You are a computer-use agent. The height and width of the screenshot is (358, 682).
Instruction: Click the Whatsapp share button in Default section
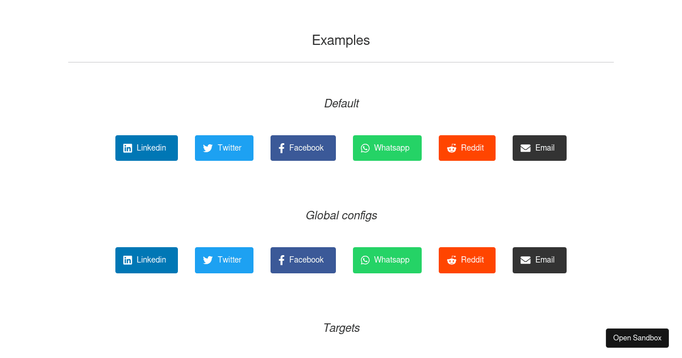(x=387, y=148)
